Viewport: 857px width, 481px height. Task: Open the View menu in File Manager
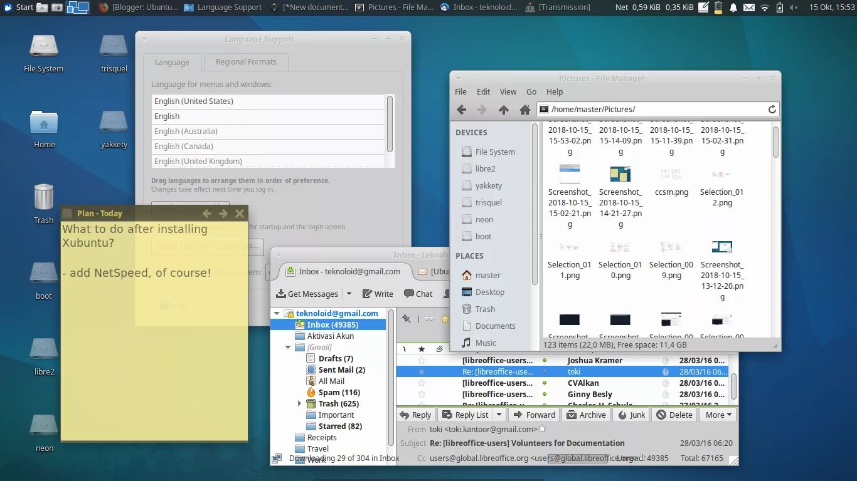508,91
